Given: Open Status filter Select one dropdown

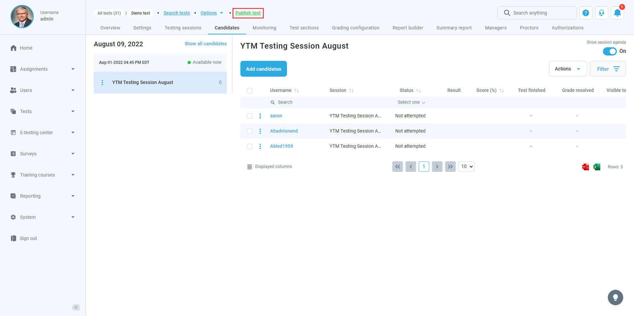Looking at the screenshot, I should (411, 102).
